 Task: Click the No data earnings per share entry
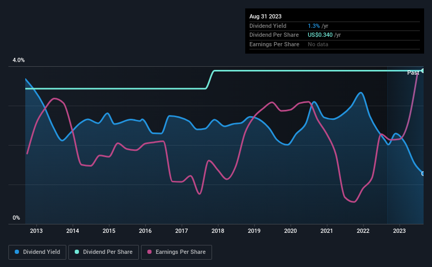318,44
